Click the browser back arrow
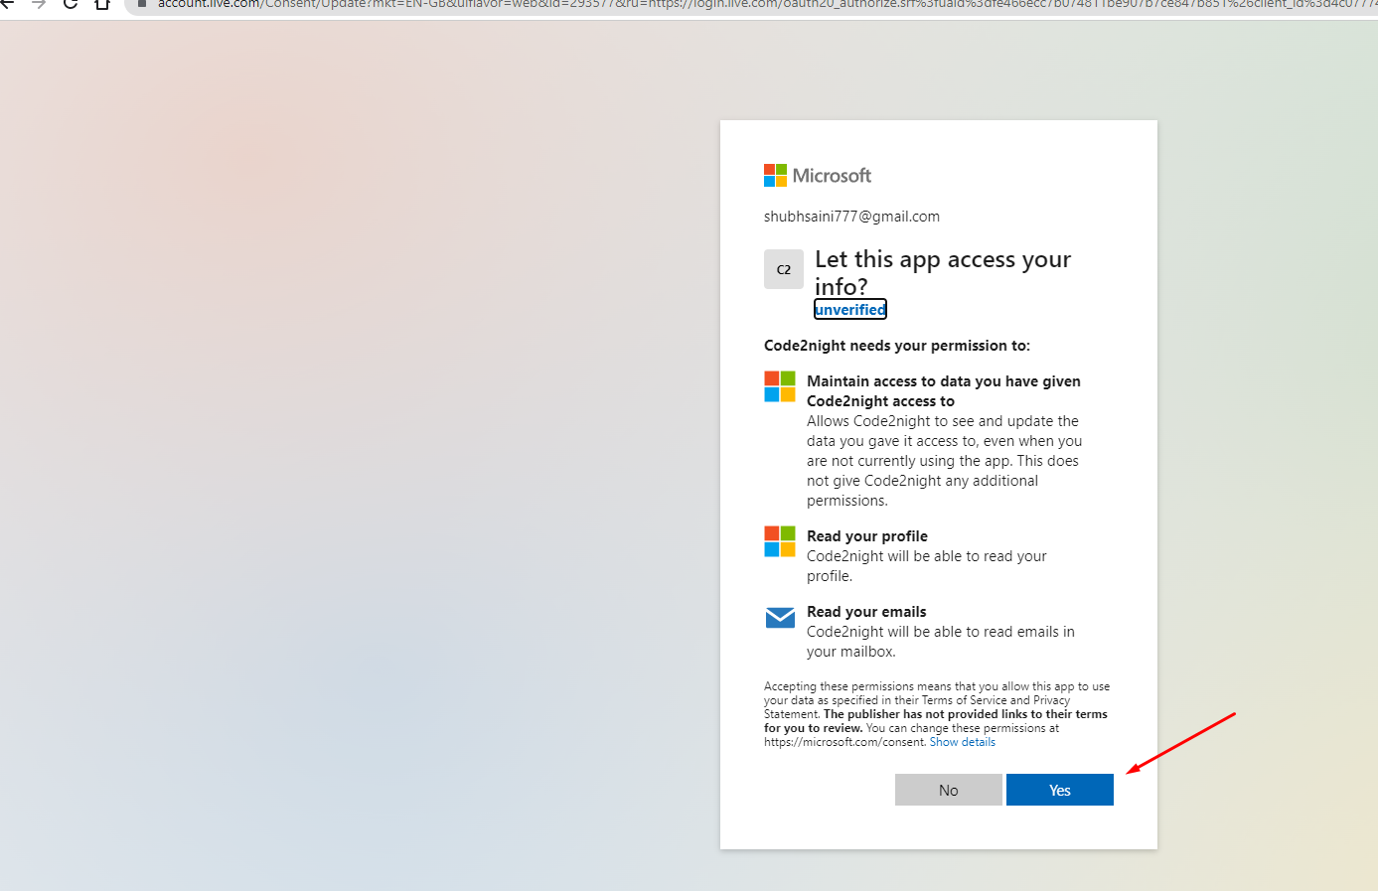 (7, 4)
